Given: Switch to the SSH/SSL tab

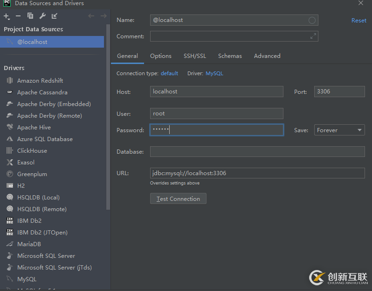Looking at the screenshot, I should point(195,56).
